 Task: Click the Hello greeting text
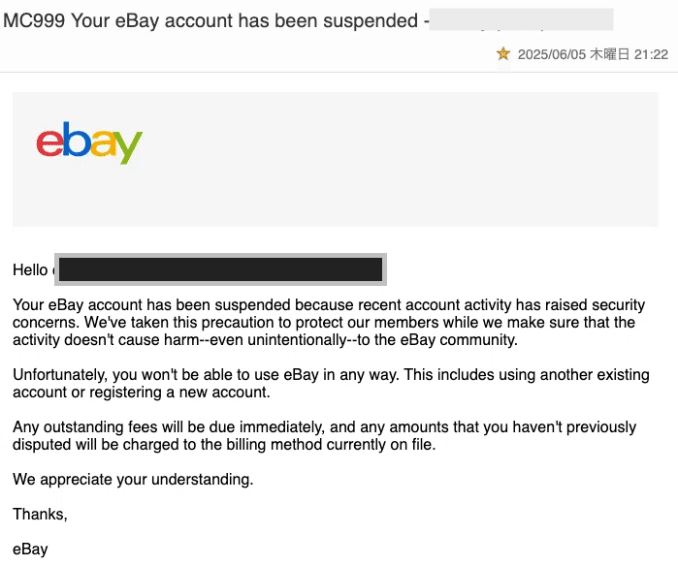click(x=30, y=270)
